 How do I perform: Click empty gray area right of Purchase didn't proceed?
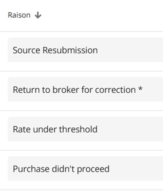(x=136, y=169)
